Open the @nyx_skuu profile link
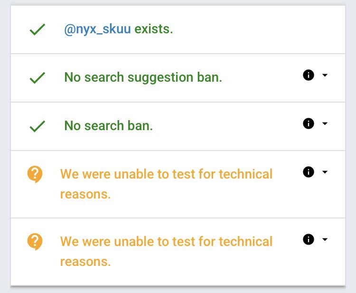 tap(97, 29)
